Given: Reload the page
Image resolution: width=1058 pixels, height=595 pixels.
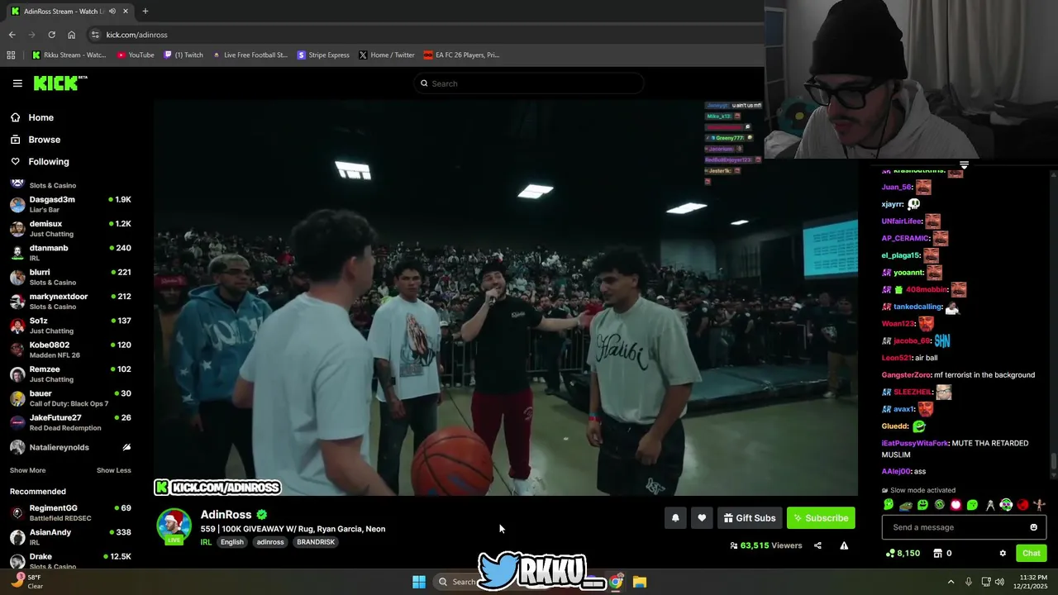Looking at the screenshot, I should 51,35.
